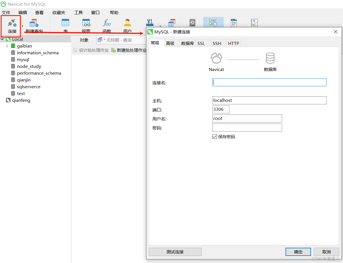Open the backup toolbar icon

(192, 23)
